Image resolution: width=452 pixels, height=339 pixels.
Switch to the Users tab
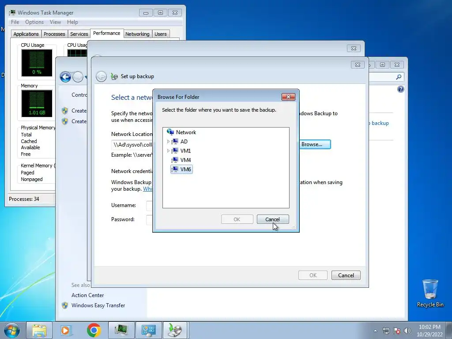tap(160, 34)
